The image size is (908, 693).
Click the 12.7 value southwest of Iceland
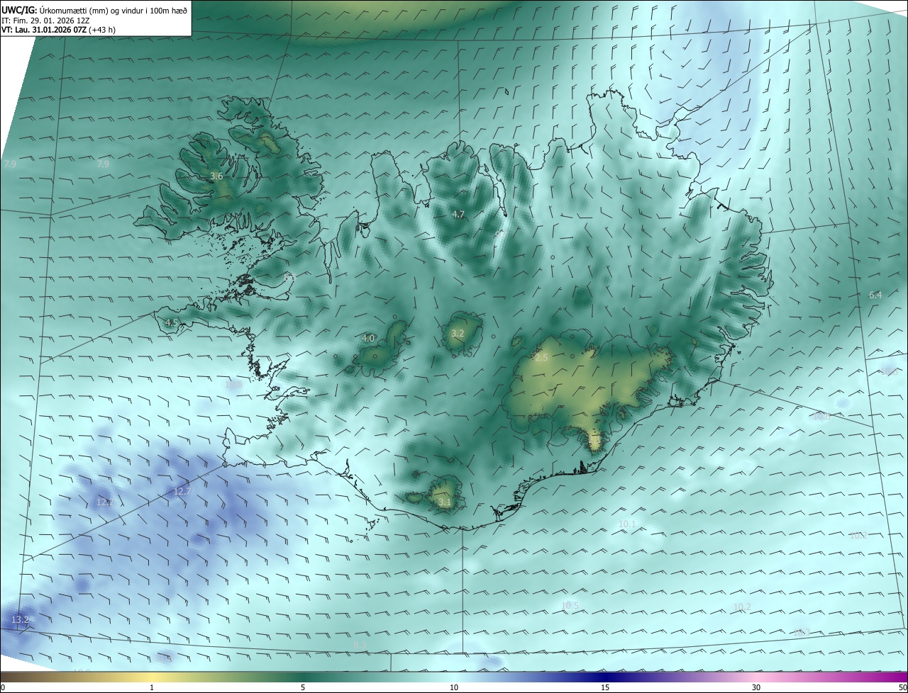182,491
